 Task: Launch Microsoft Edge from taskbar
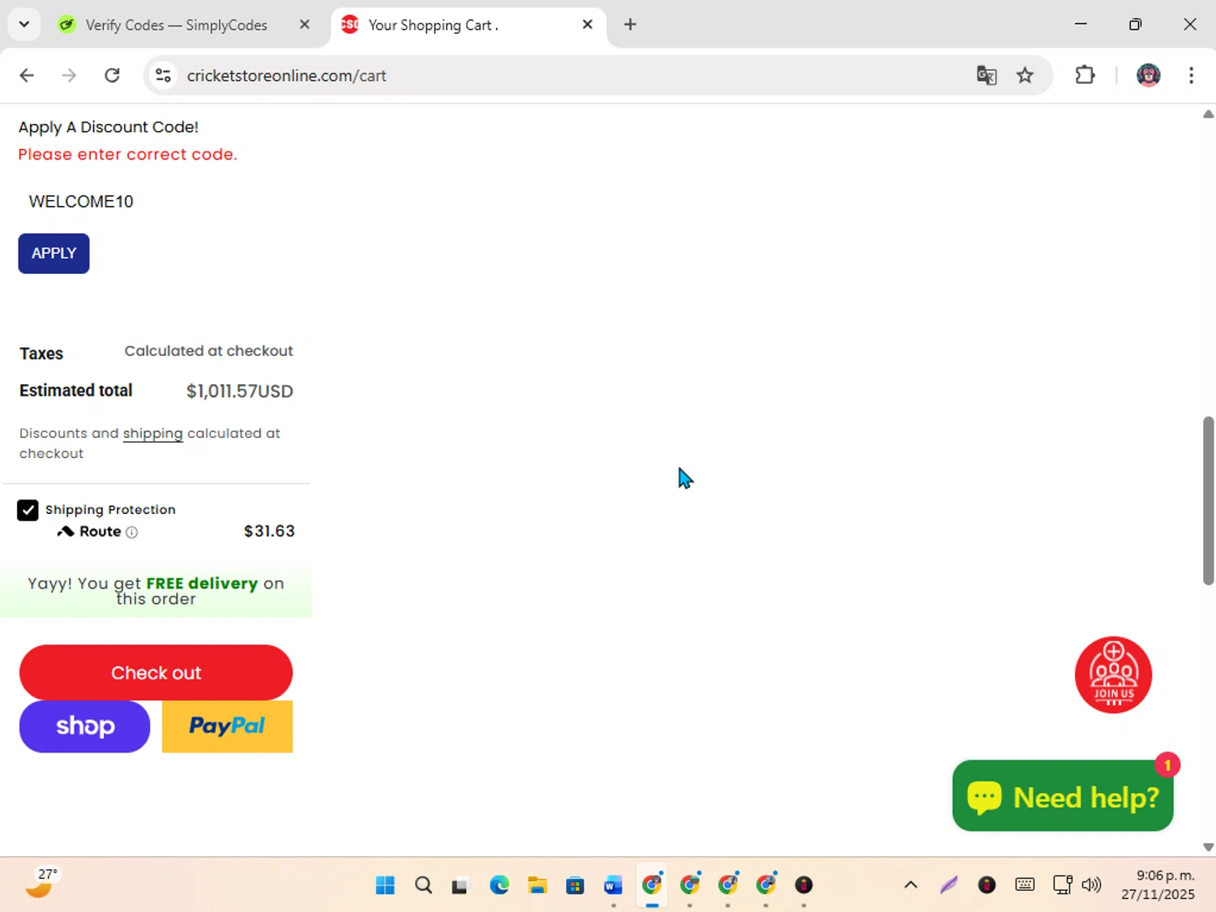point(499,885)
